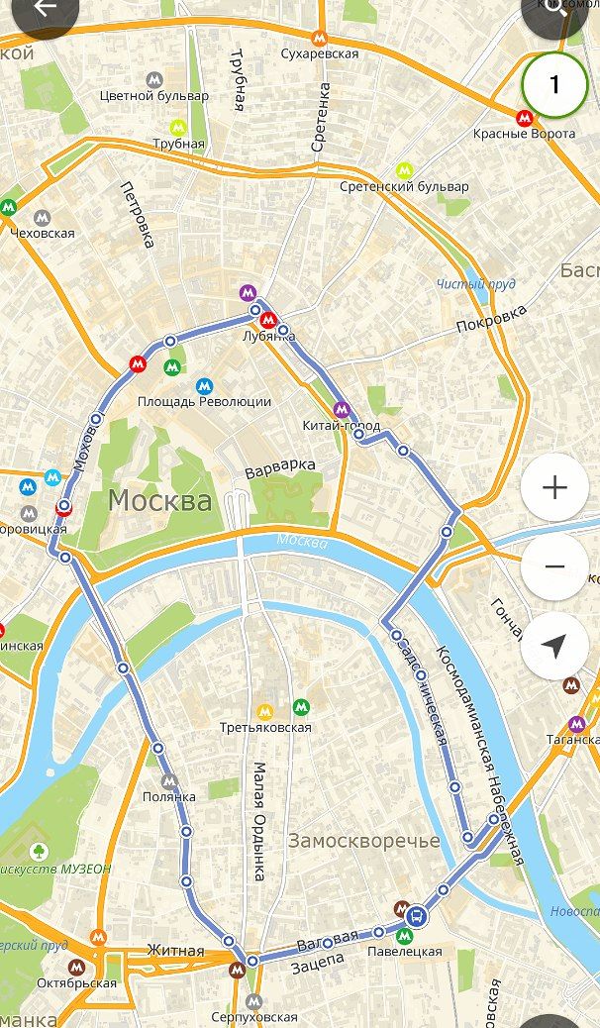The width and height of the screenshot is (600, 1028).
Task: Tap the Площадь Революции blue metro icon
Action: 205,386
